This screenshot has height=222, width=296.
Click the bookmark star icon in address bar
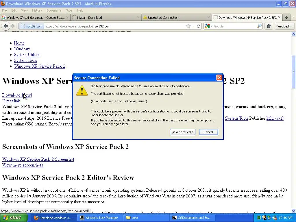(x=188, y=26)
